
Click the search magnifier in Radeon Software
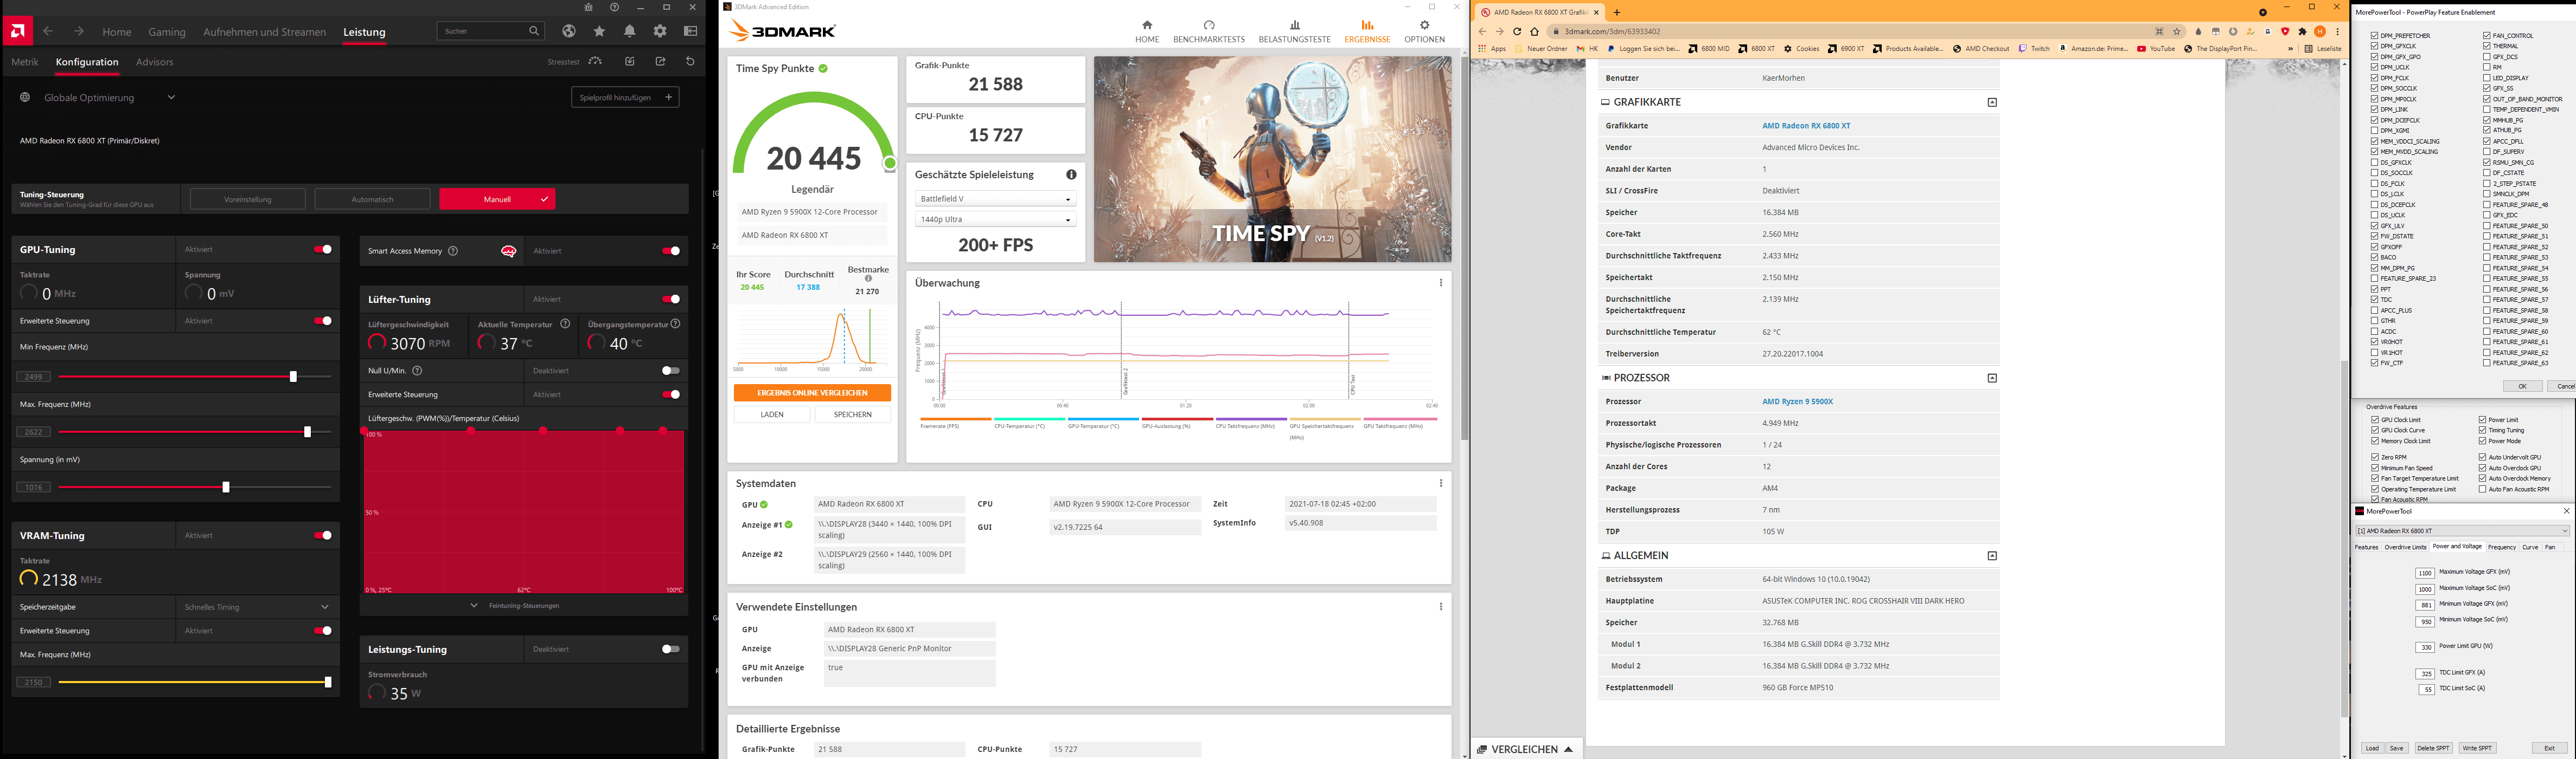tap(534, 31)
